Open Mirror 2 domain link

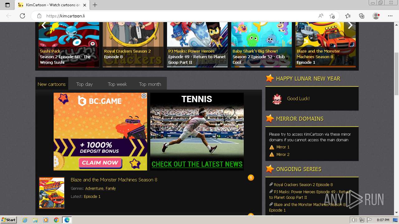click(x=283, y=155)
